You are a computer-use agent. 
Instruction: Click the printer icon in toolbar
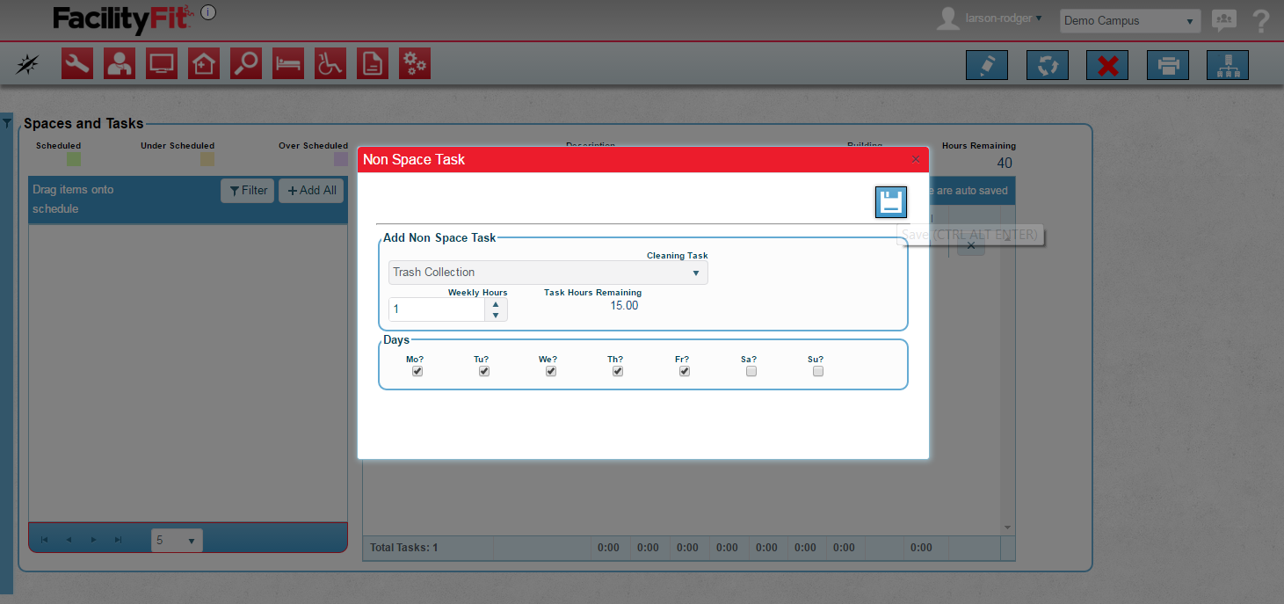(x=1168, y=66)
